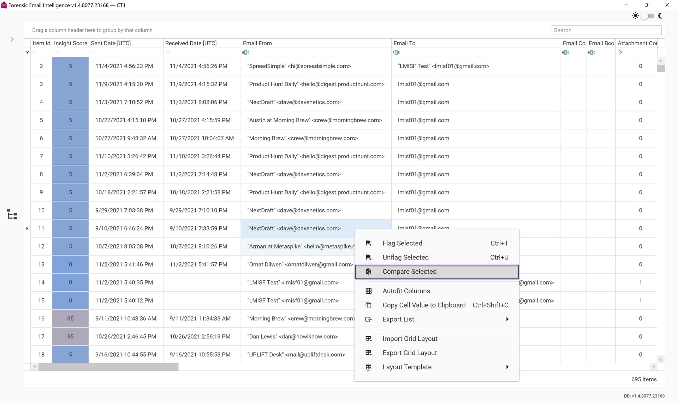Toggle the light/dark theme switch
The height and width of the screenshot is (403, 678).
(x=647, y=16)
